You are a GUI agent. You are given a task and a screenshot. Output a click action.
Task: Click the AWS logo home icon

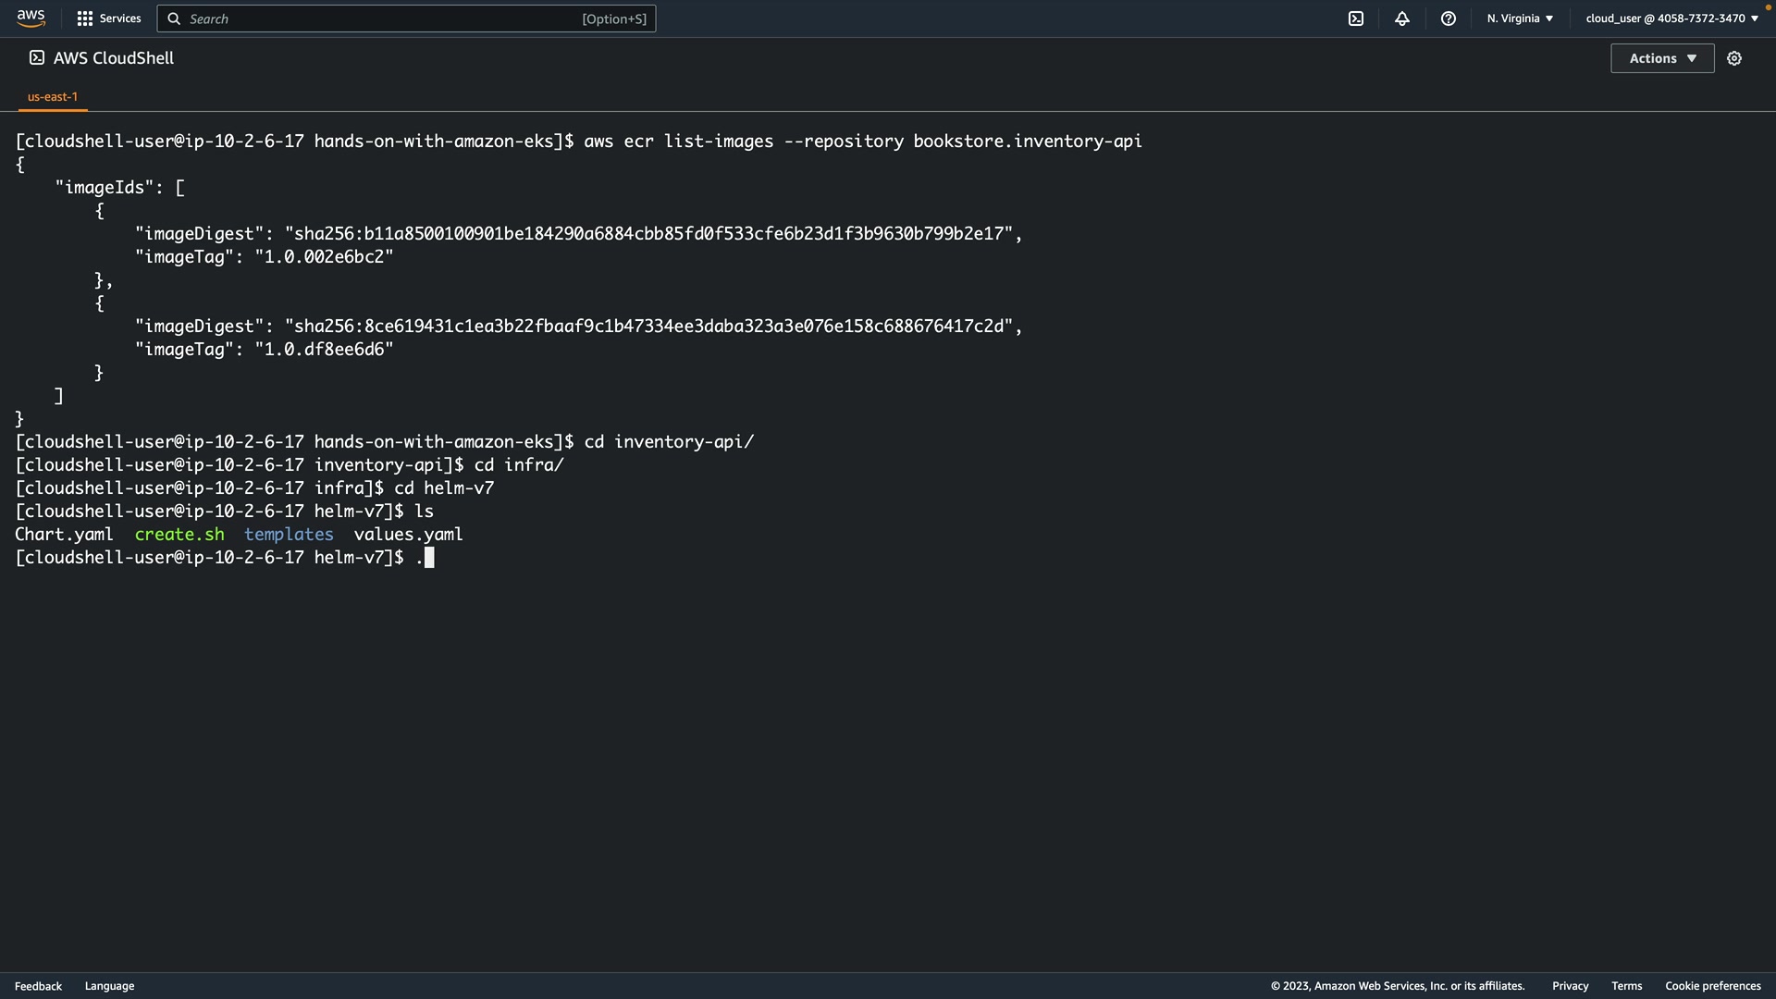[x=31, y=18]
